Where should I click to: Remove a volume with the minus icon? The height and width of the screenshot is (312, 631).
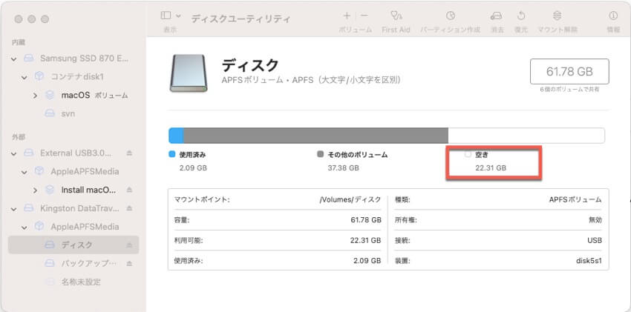(364, 16)
